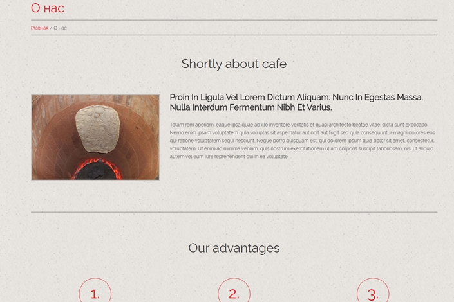Click the autem vel eum iure text line

[229, 157]
